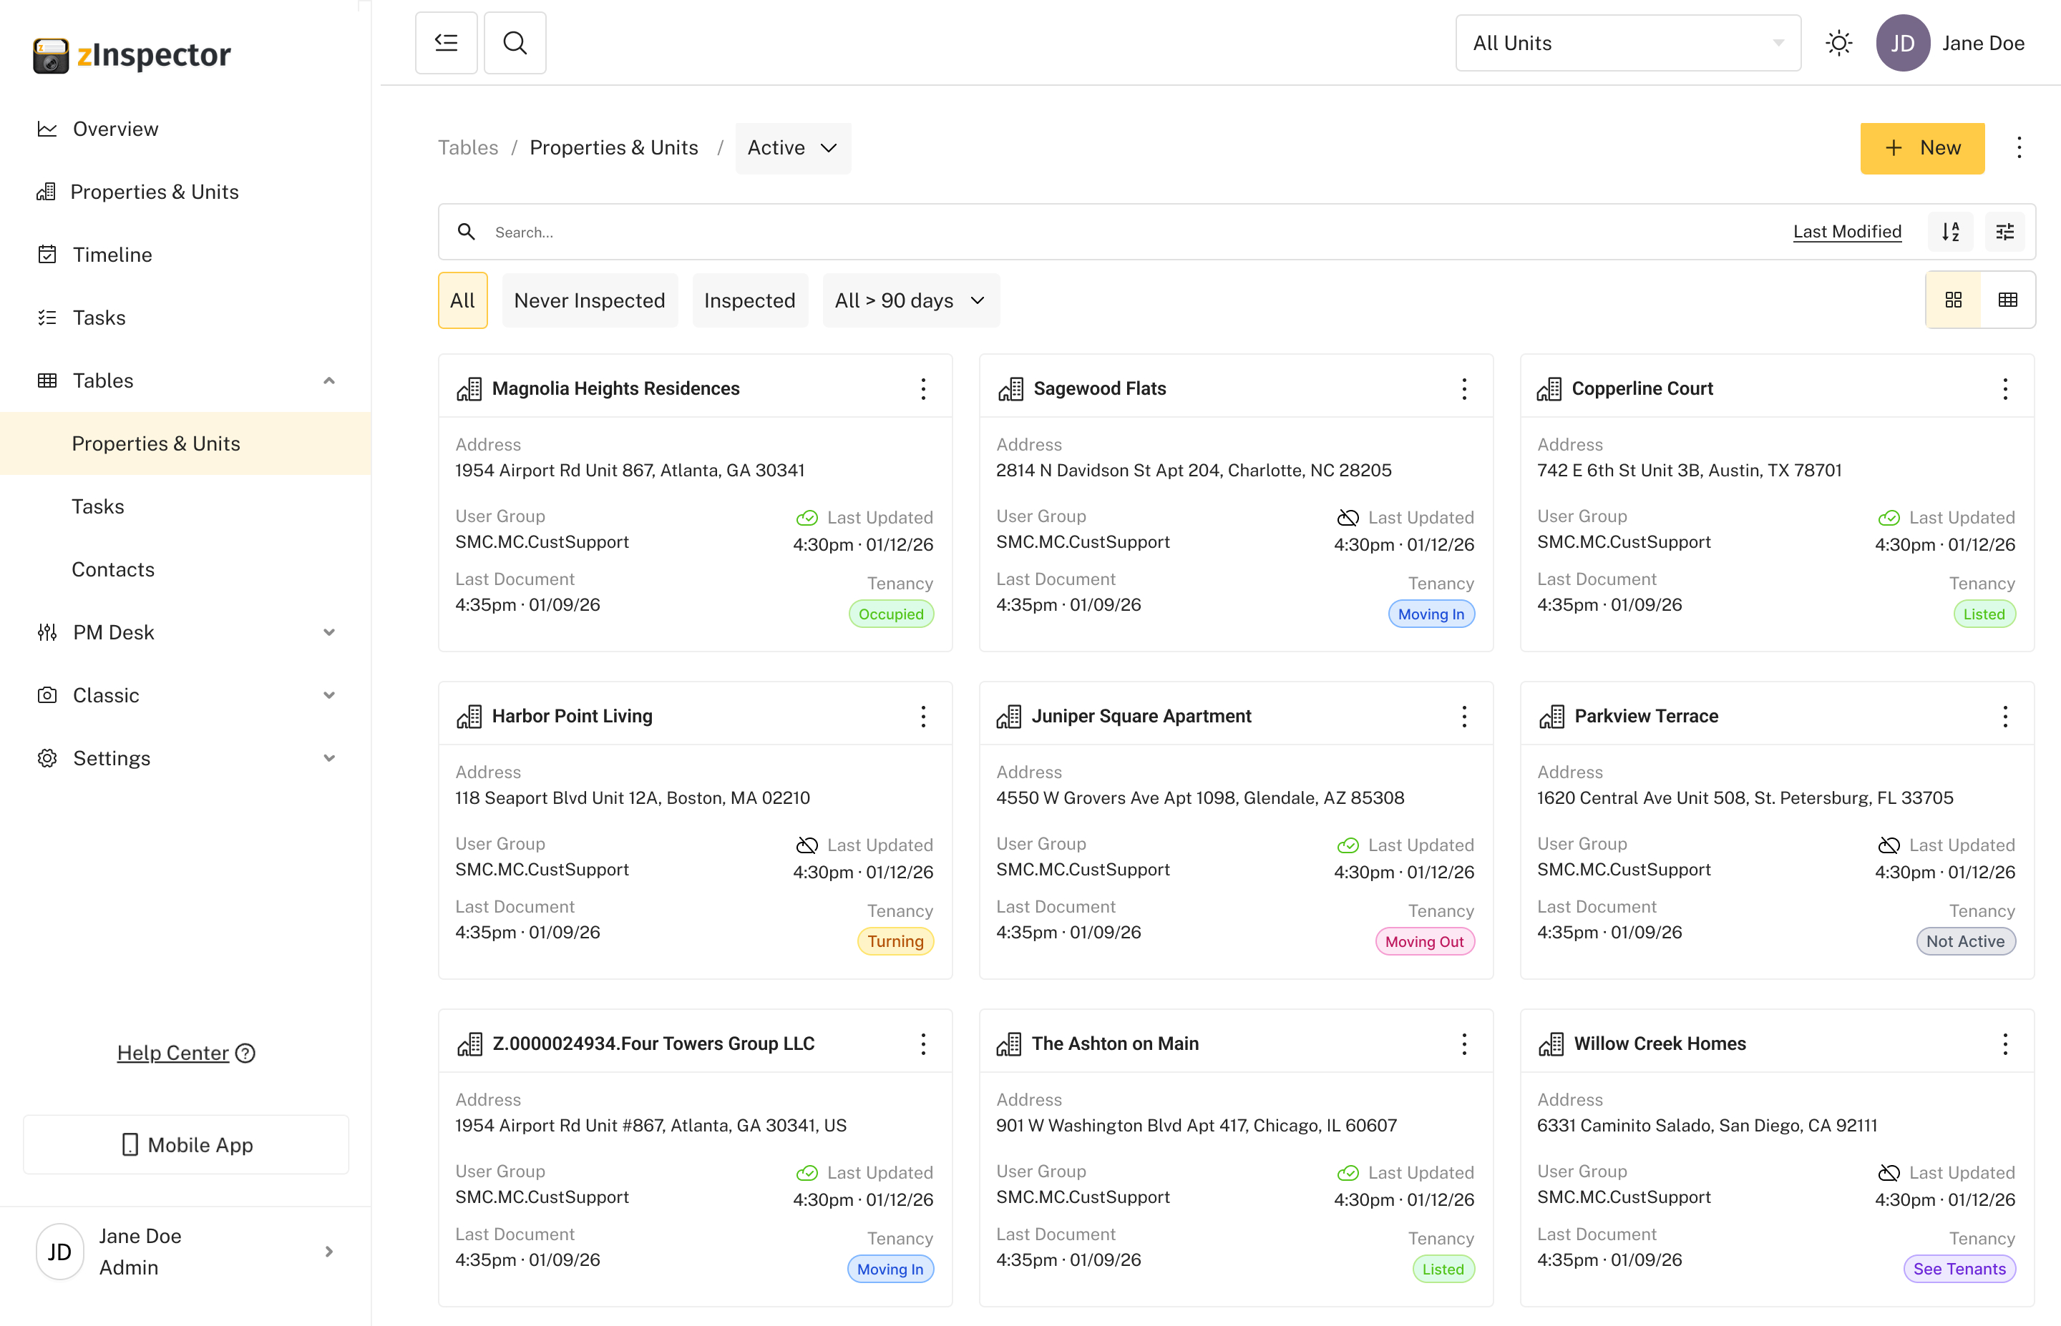This screenshot has width=2061, height=1326.
Task: Click page-level more options dots
Action: tap(2019, 148)
